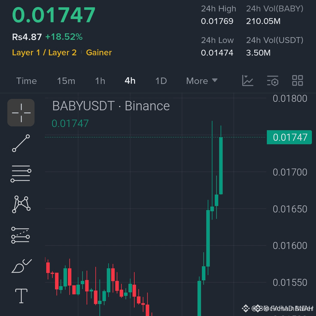
Task: Click the 0.01600 price axis label
Action: (x=290, y=246)
